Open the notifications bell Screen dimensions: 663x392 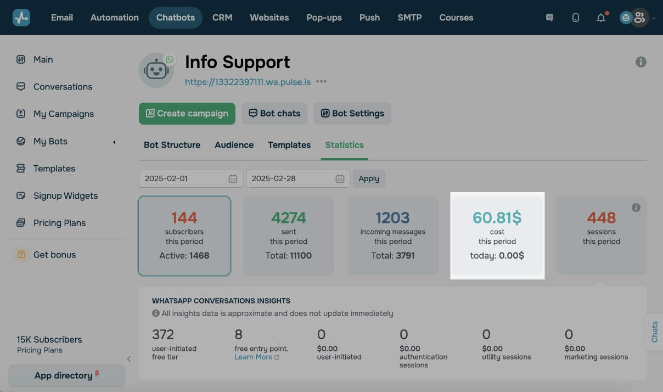tap(601, 18)
